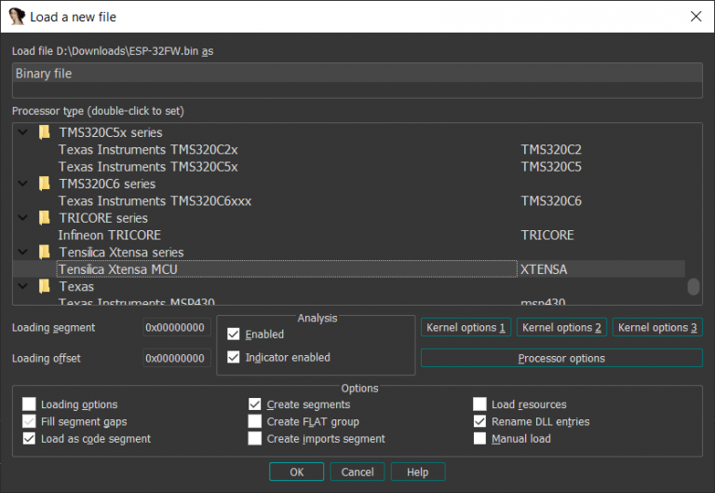Uncheck Load as code segment
The width and height of the screenshot is (715, 493).
coord(29,438)
